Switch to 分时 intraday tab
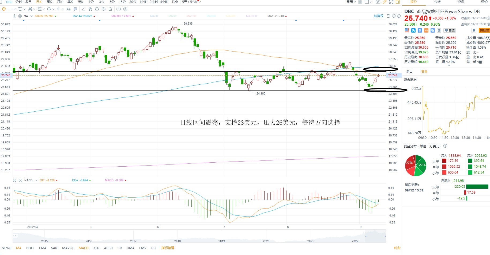The height and width of the screenshot is (255, 490). [x=19, y=2]
